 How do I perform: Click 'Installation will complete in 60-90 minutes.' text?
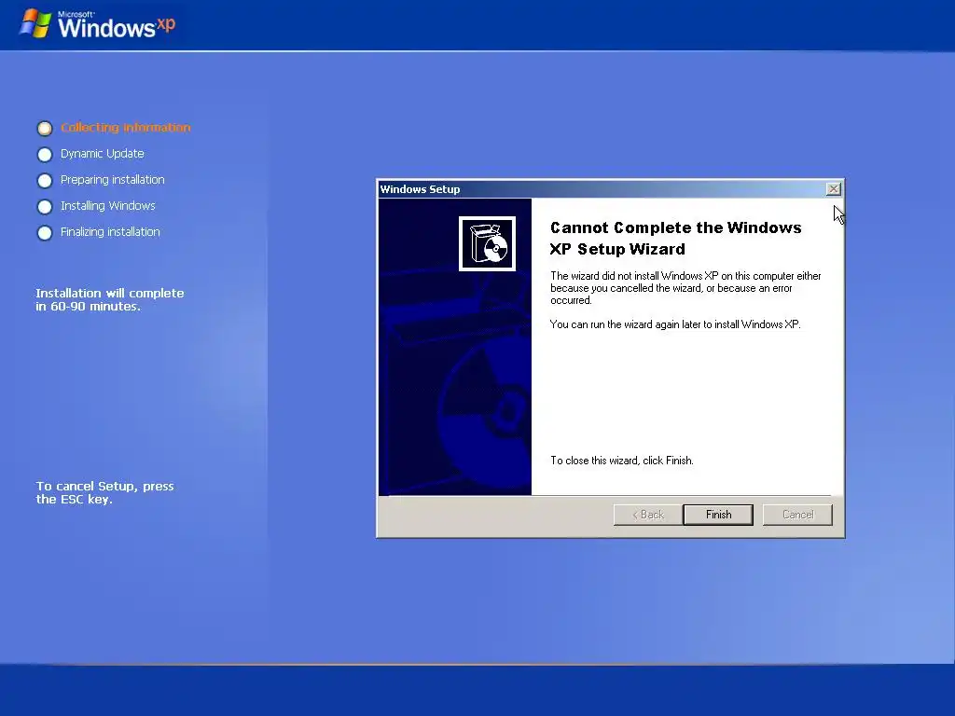pos(110,299)
